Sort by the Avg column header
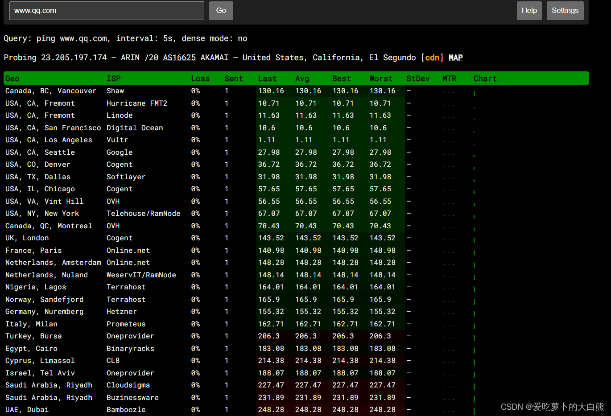The height and width of the screenshot is (416, 611). (302, 78)
